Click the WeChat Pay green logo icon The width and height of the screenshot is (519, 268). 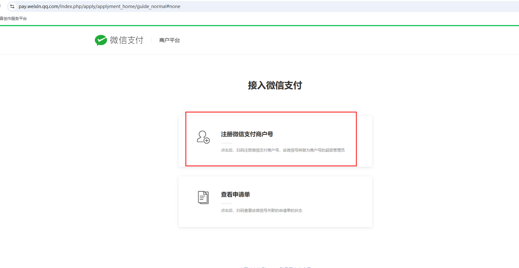coord(101,40)
